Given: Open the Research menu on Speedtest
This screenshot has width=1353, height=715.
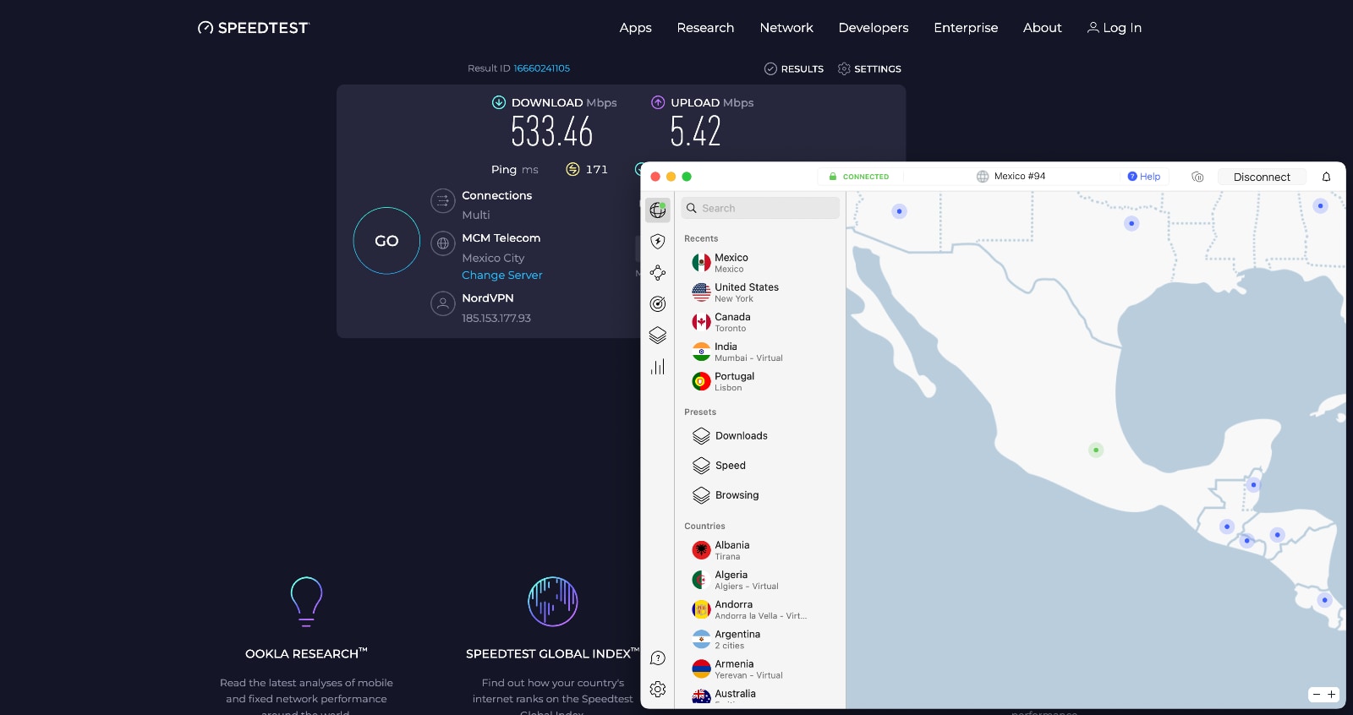Looking at the screenshot, I should tap(705, 28).
